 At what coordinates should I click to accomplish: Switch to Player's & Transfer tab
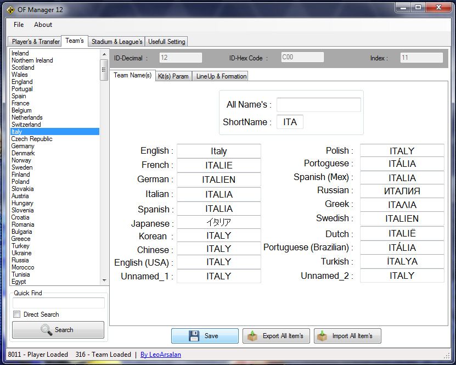point(36,42)
